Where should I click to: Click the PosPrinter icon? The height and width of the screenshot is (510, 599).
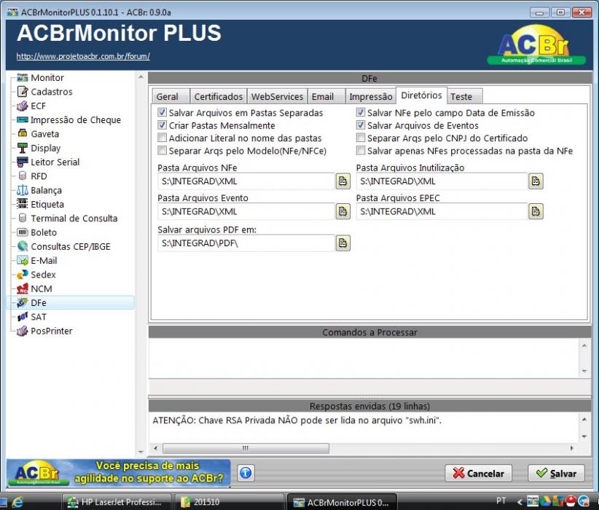point(23,331)
